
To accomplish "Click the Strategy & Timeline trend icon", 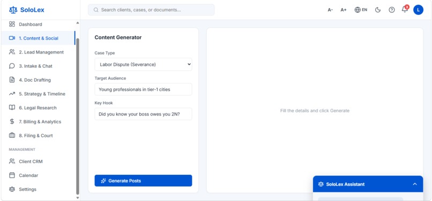I will [12, 94].
